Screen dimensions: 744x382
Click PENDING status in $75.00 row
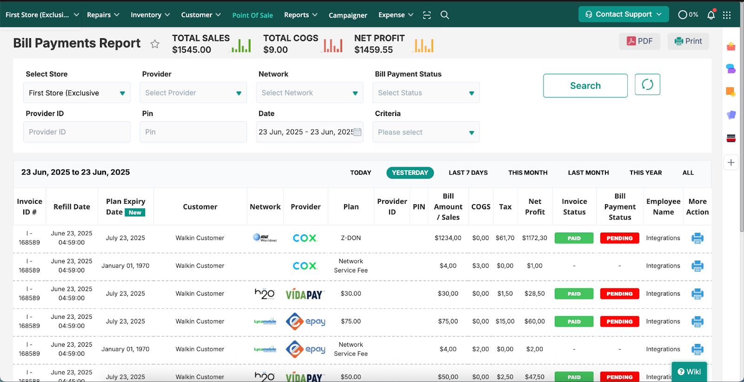tap(619, 322)
